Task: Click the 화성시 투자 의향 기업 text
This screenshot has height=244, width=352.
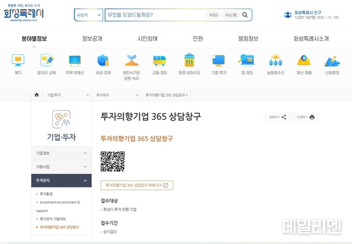Action: (120, 209)
